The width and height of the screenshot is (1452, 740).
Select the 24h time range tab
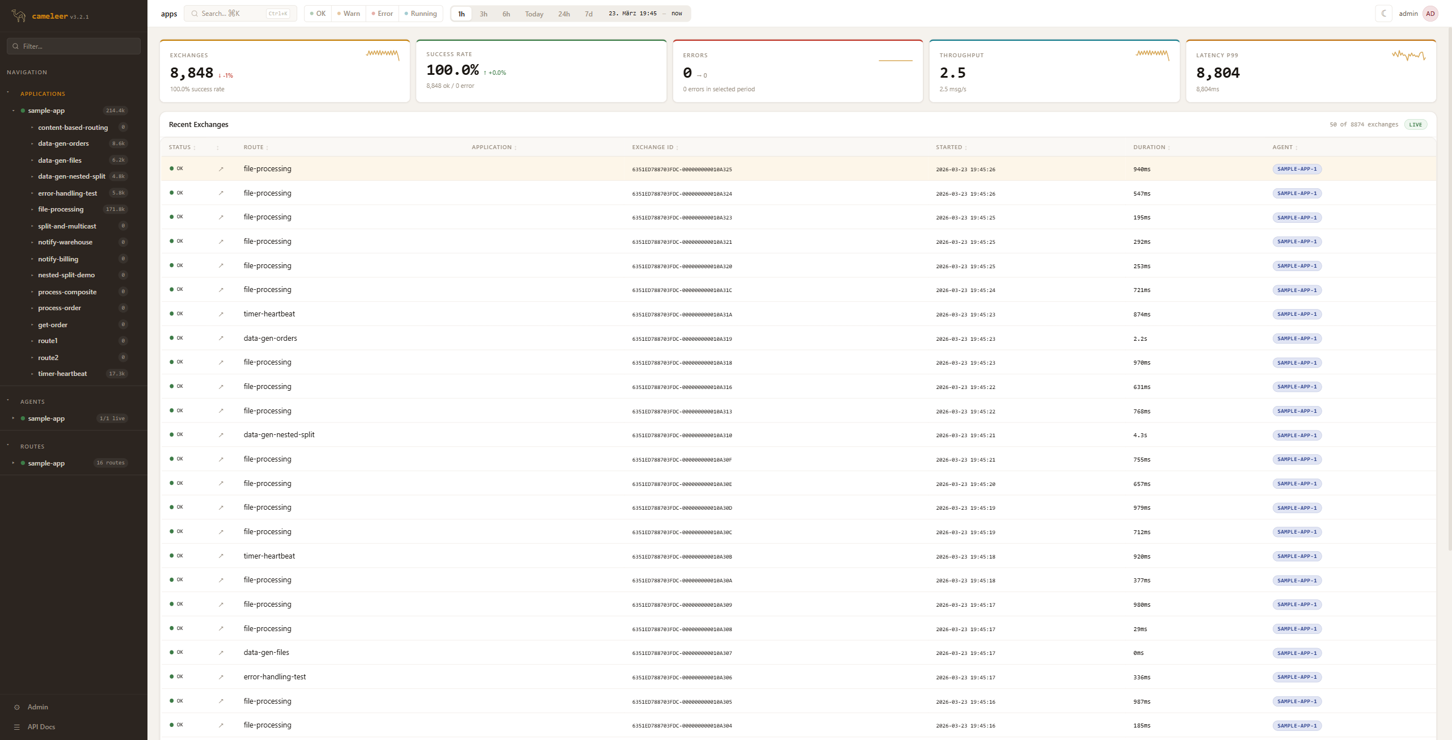tap(563, 14)
